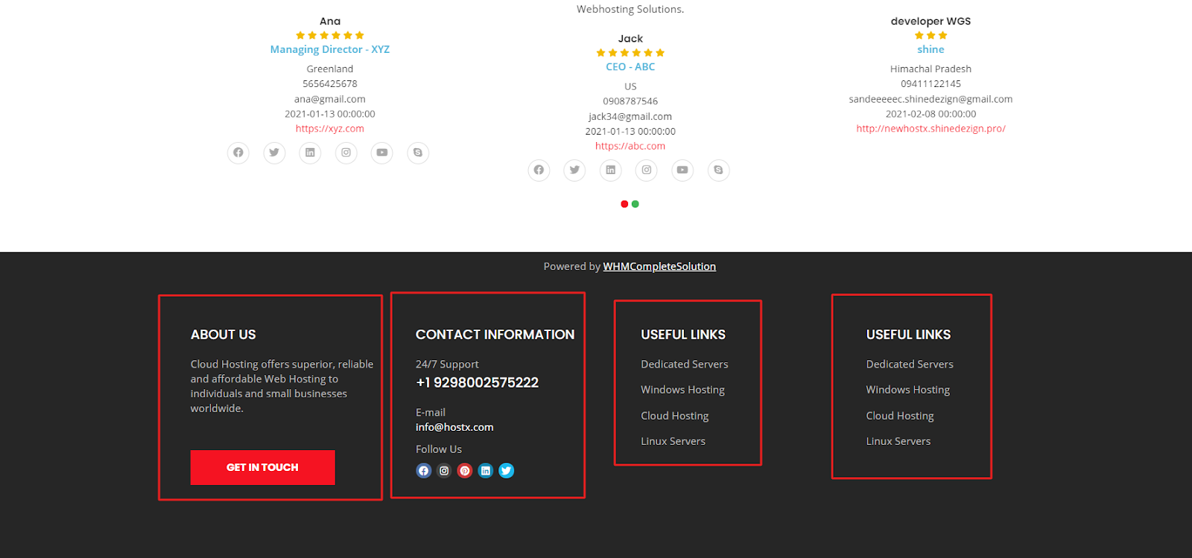Click footer Pinterest icon under Follow Us
The image size is (1192, 558).
pyautogui.click(x=465, y=471)
